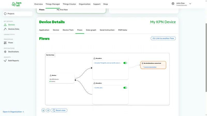This screenshot has height=116, width=207.
Task: Select the Devices sidebar icon
Action: [5, 25]
